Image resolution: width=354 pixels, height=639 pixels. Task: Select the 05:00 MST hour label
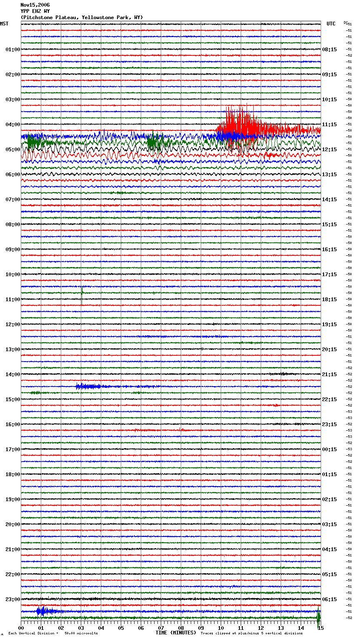[13, 150]
